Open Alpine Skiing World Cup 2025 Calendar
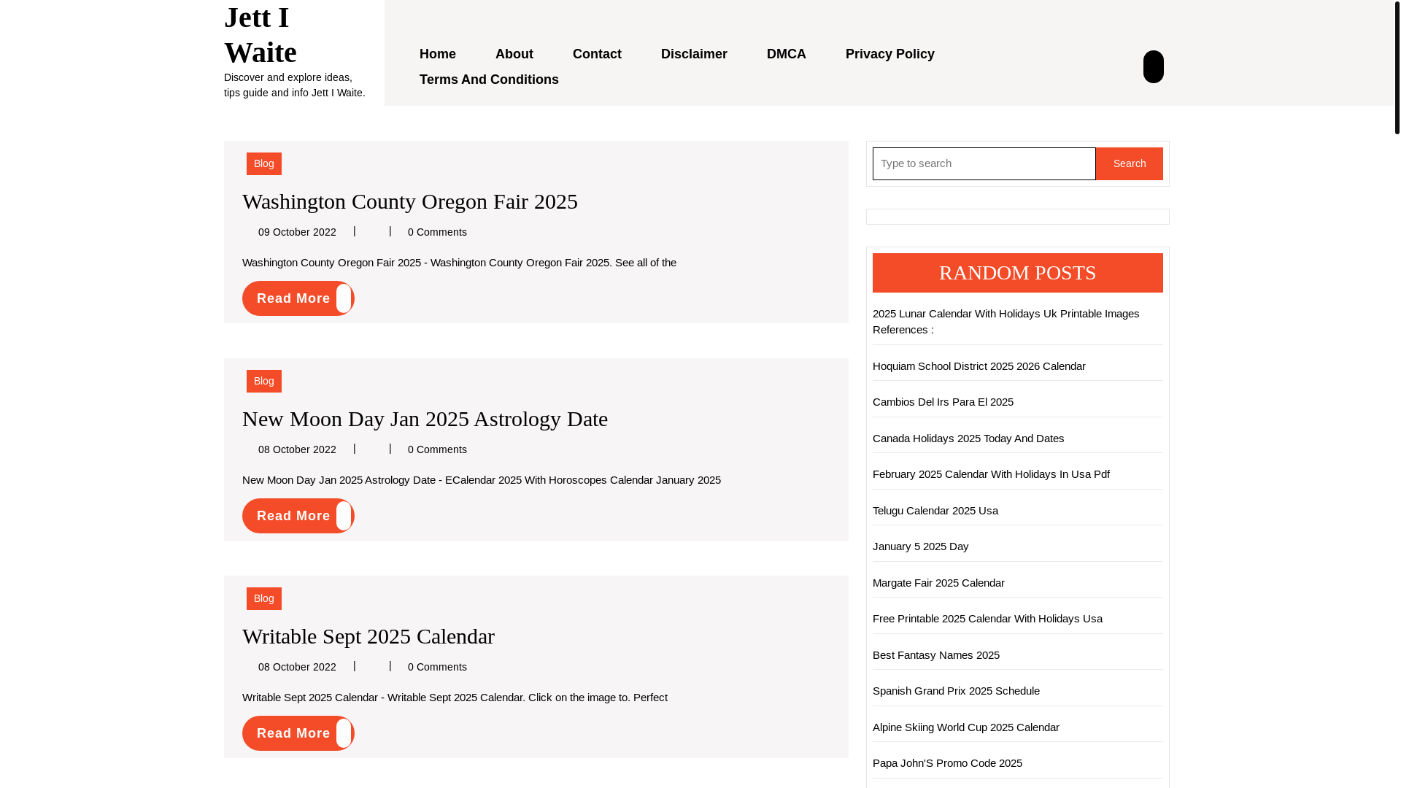 [x=966, y=727]
